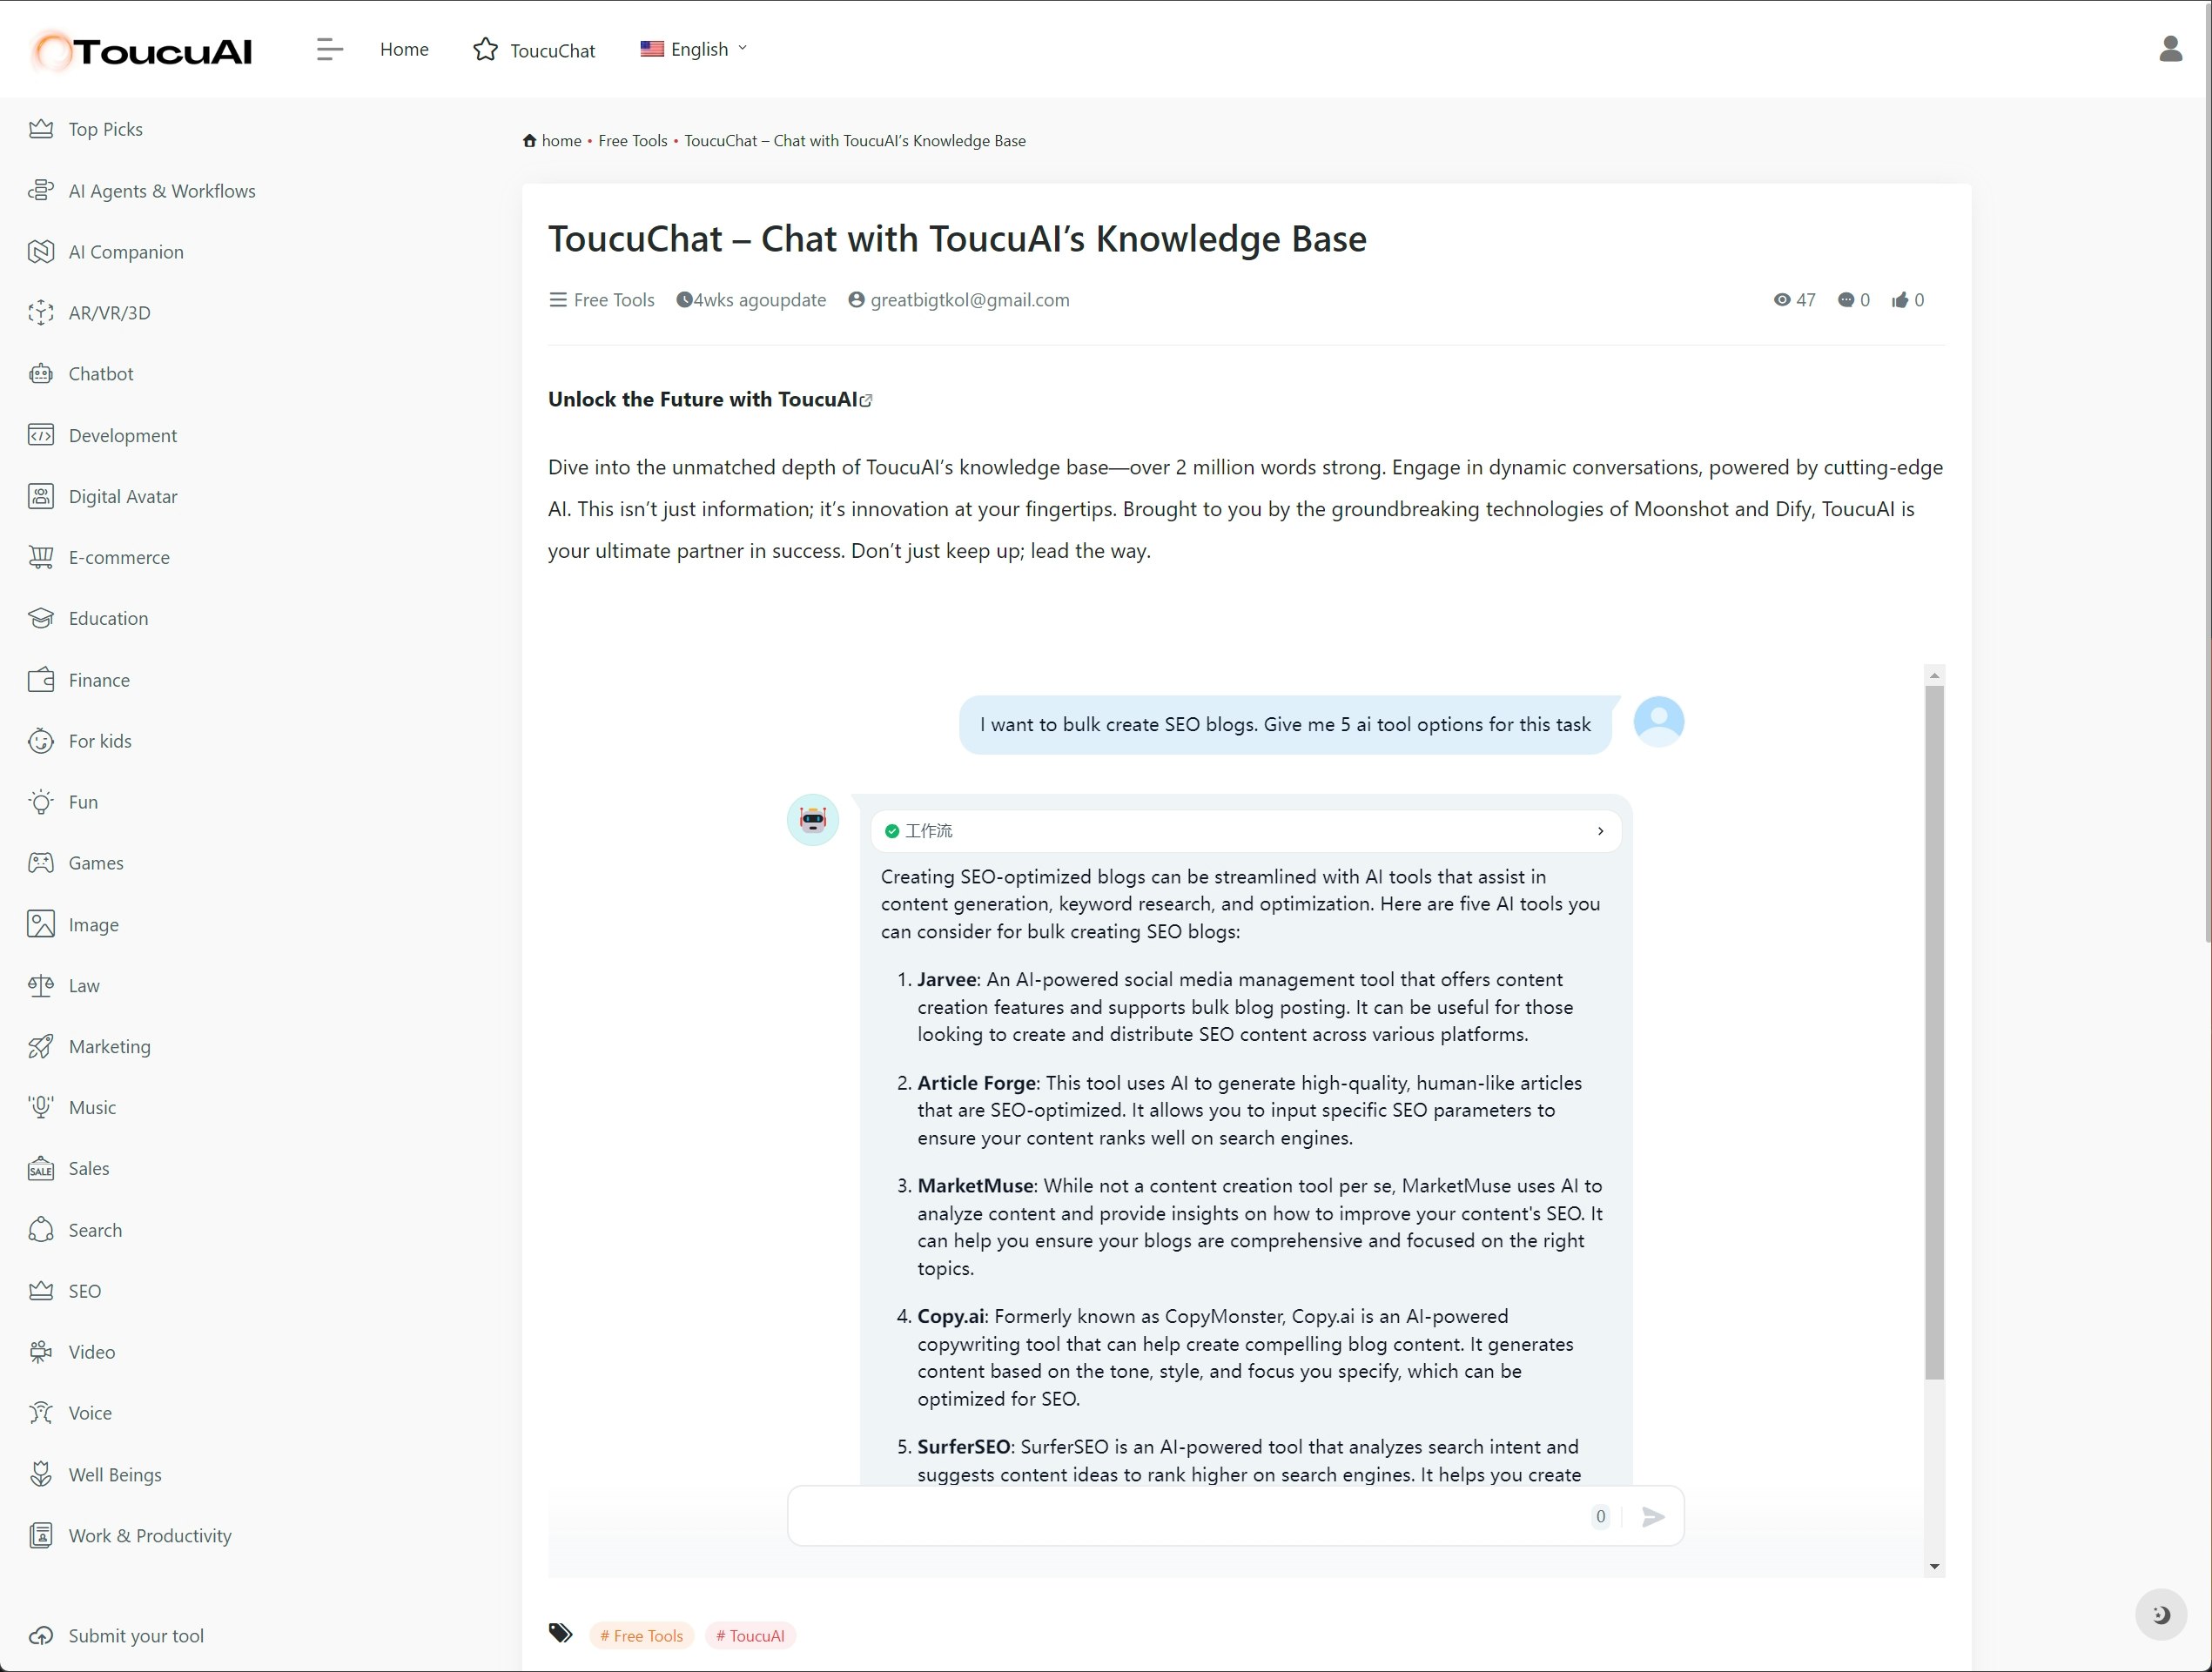Click the comments bubble icon
Image resolution: width=2212 pixels, height=1672 pixels.
click(x=1846, y=300)
